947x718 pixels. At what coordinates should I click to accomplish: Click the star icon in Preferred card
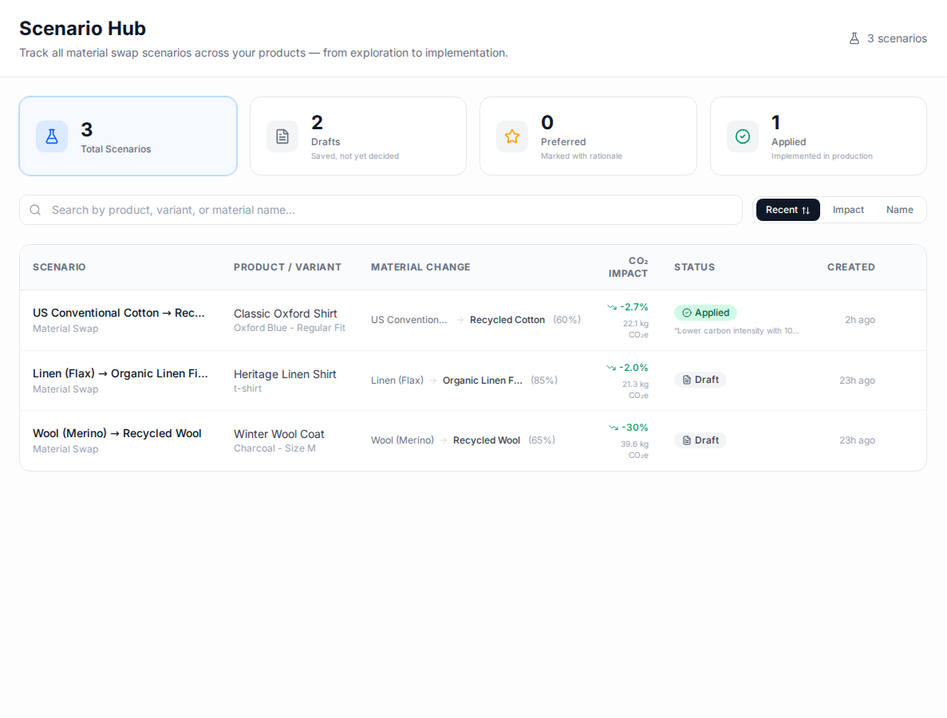click(512, 136)
